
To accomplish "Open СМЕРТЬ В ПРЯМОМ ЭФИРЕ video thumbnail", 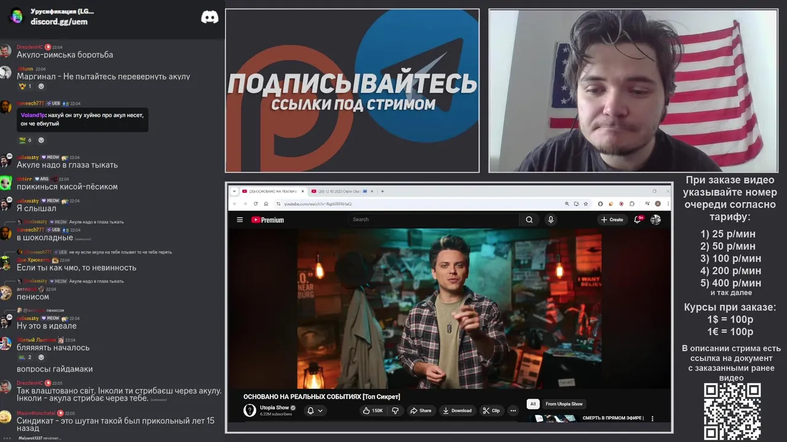I will (x=555, y=419).
